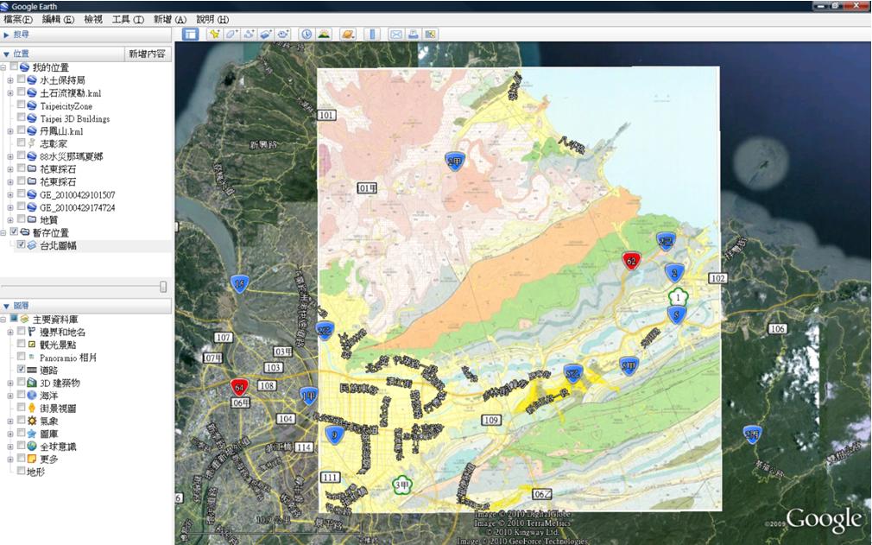
Task: Collapse the 位置 places panel
Action: (x=7, y=54)
